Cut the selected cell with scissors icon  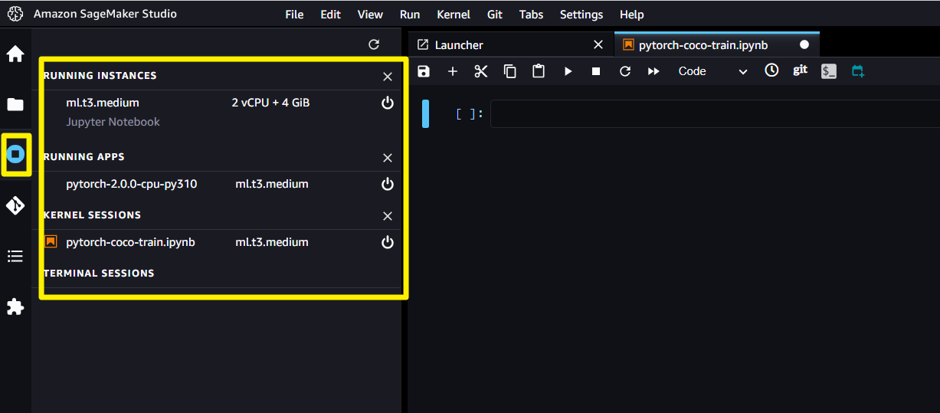pyautogui.click(x=481, y=71)
